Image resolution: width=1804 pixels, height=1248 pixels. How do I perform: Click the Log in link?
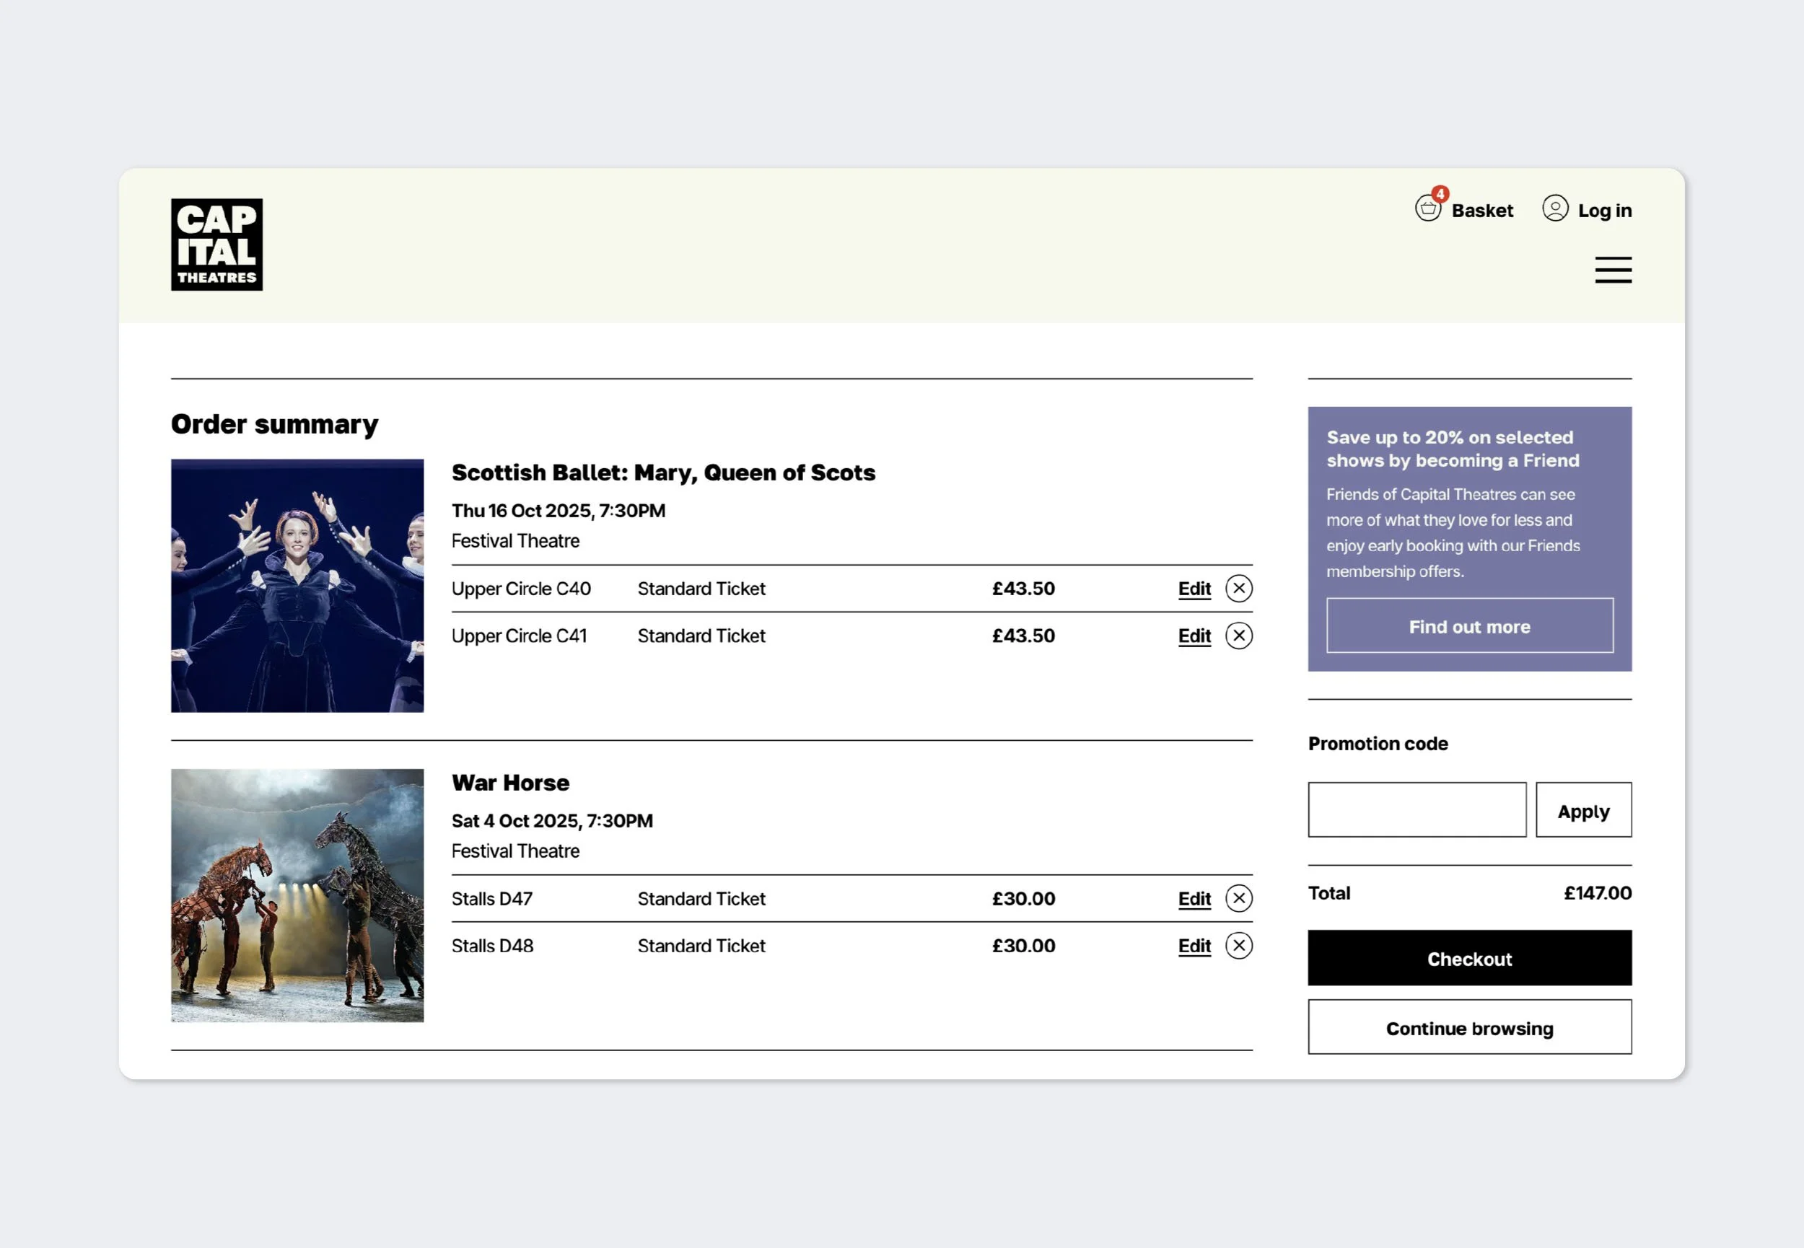tap(1604, 211)
